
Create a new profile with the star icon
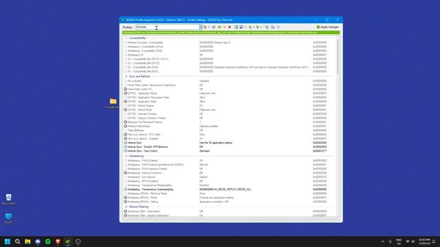pyautogui.click(x=224, y=27)
